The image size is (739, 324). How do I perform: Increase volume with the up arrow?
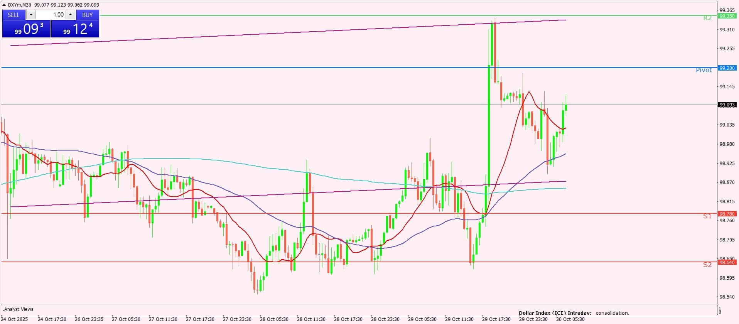click(70, 15)
